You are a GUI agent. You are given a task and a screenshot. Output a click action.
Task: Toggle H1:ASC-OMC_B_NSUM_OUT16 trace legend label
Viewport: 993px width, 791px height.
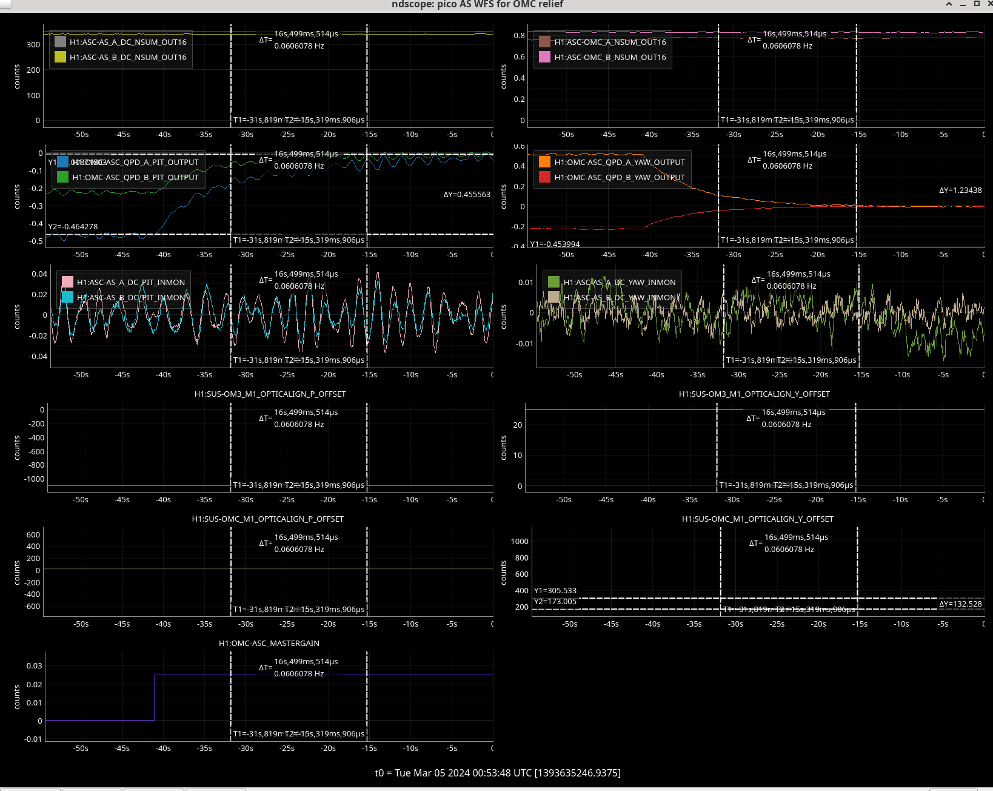point(610,57)
